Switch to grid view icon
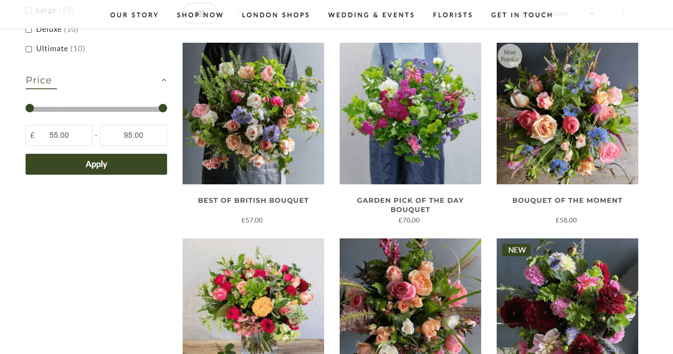The image size is (673, 354). 200,13
